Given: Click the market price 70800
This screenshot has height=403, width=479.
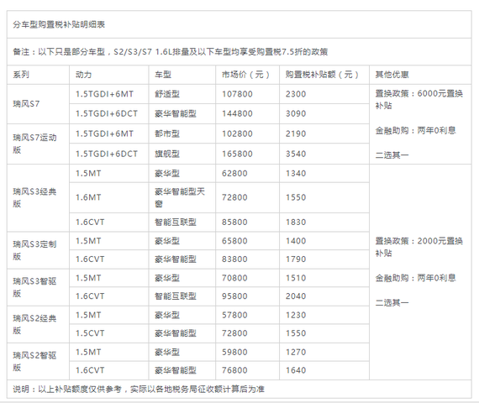Looking at the screenshot, I should tap(234, 278).
